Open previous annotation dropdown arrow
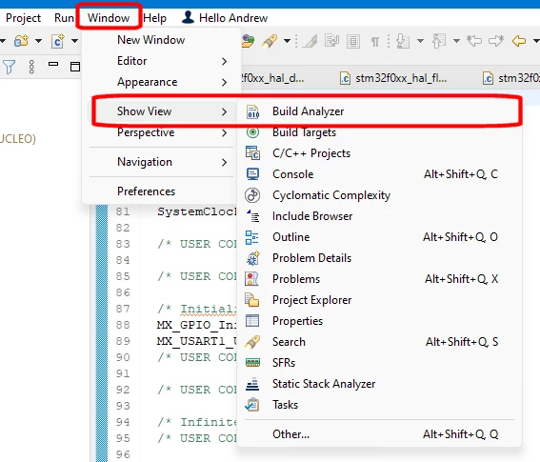540x462 pixels. click(456, 41)
